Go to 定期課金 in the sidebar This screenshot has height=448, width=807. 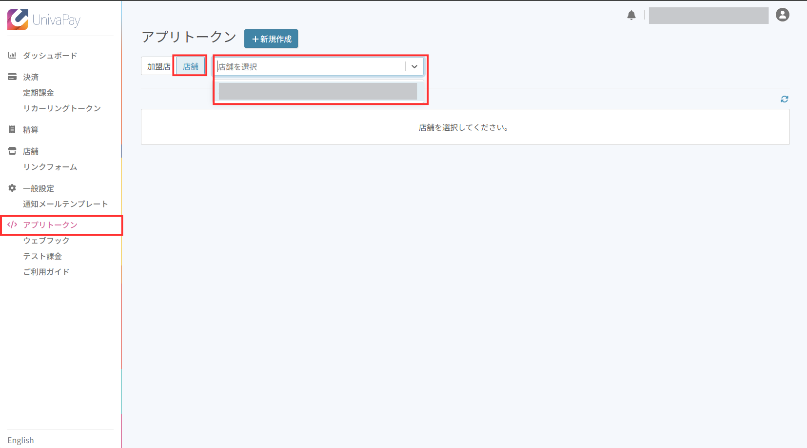click(x=39, y=93)
